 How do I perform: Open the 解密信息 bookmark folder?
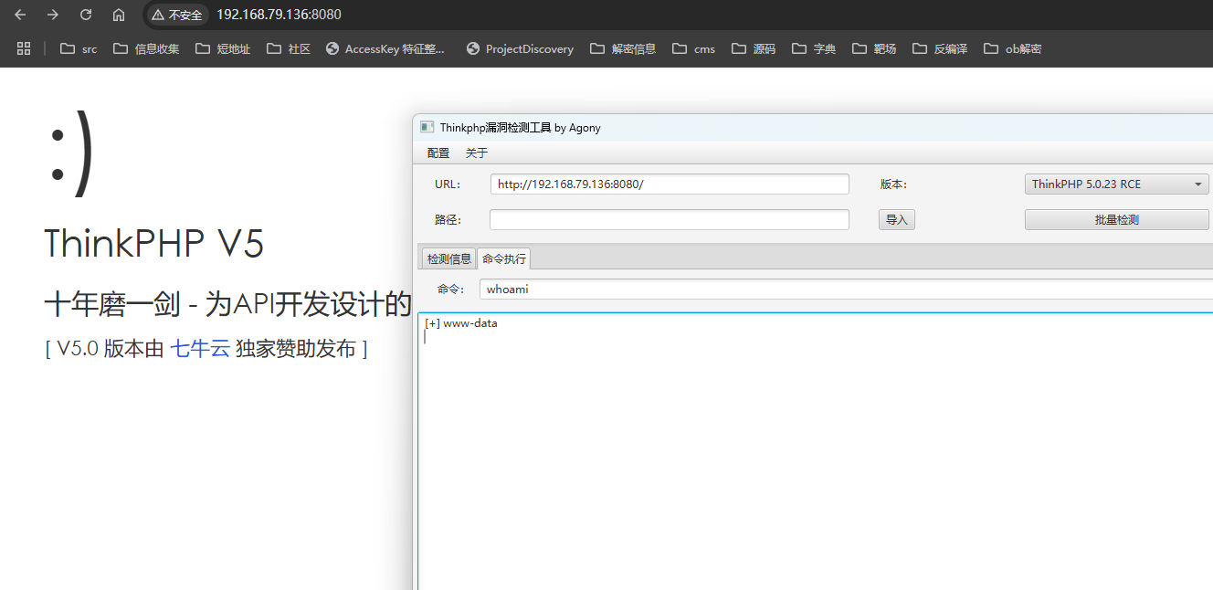tap(623, 48)
